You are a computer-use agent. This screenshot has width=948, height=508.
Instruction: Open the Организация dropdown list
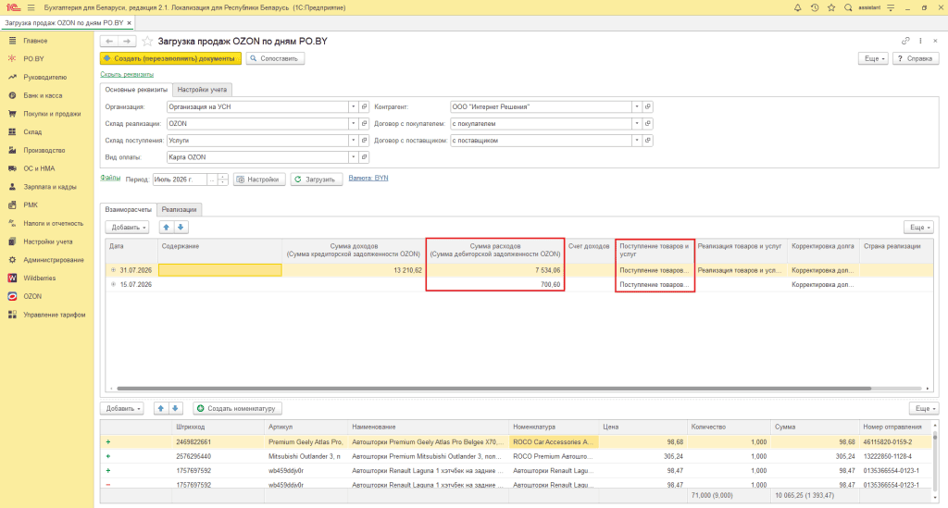[x=353, y=107]
